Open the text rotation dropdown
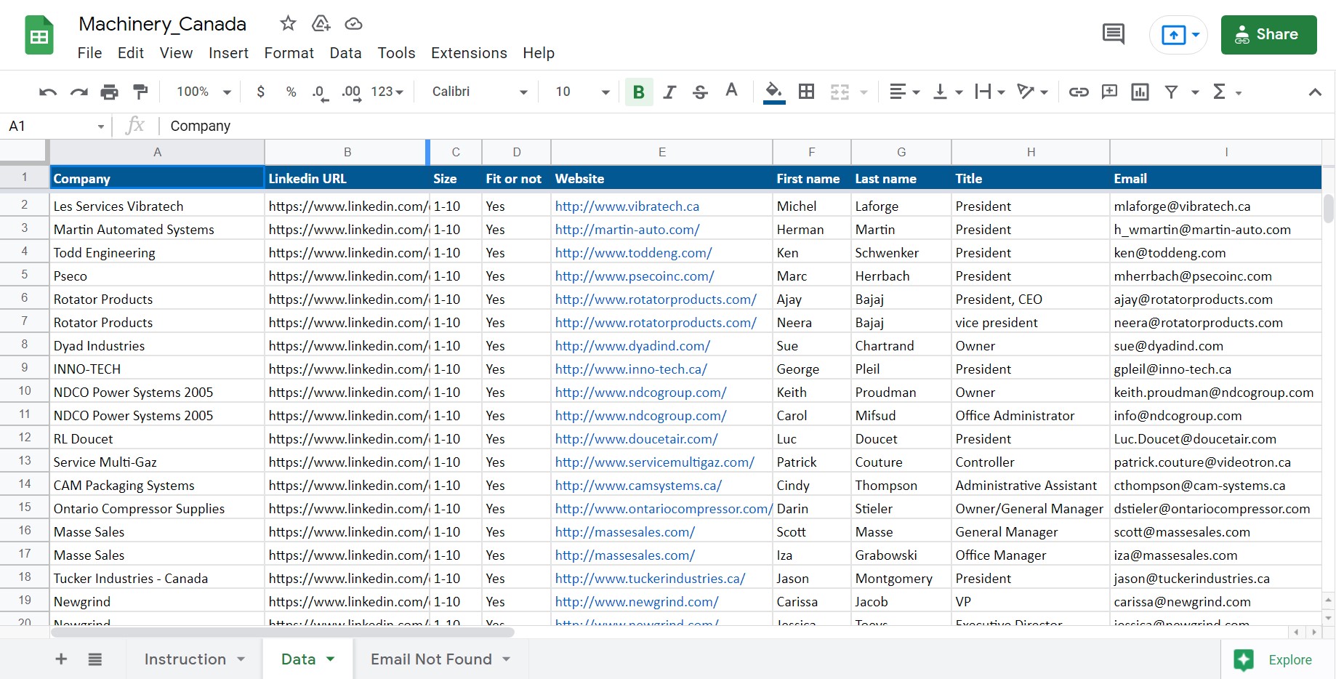 tap(1032, 92)
